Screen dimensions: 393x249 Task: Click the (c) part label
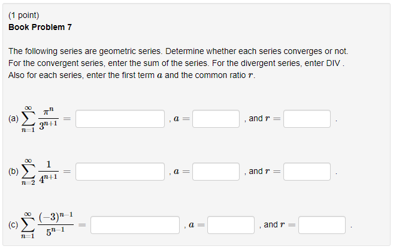(x=13, y=224)
